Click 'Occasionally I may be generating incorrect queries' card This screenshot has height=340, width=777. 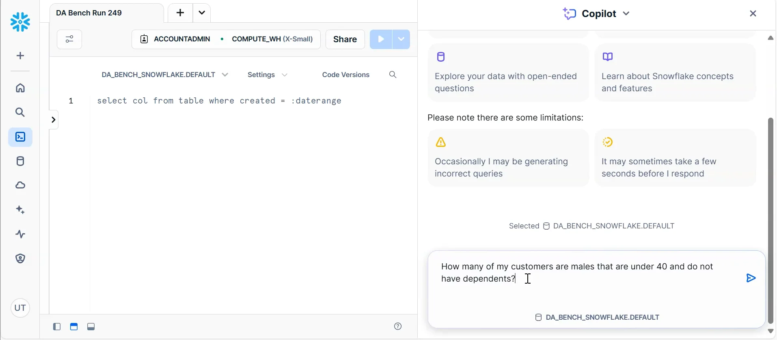508,158
